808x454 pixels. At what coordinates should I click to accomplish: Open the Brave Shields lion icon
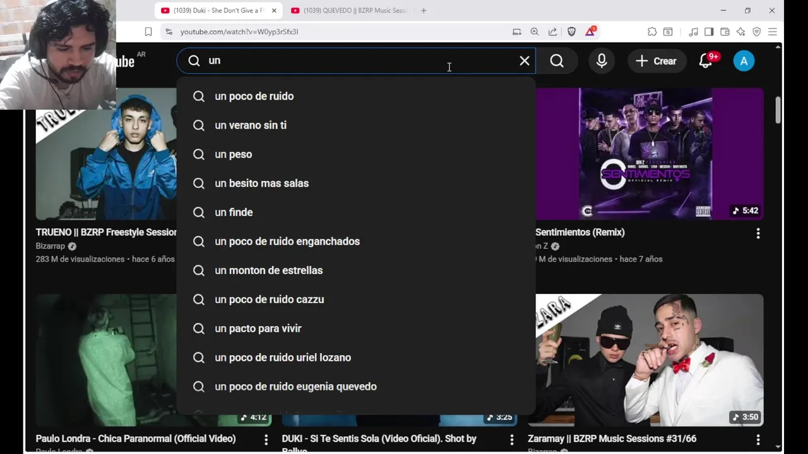[x=571, y=32]
